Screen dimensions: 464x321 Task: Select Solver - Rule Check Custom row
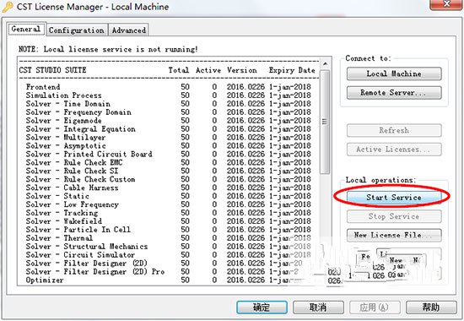[x=168, y=179]
